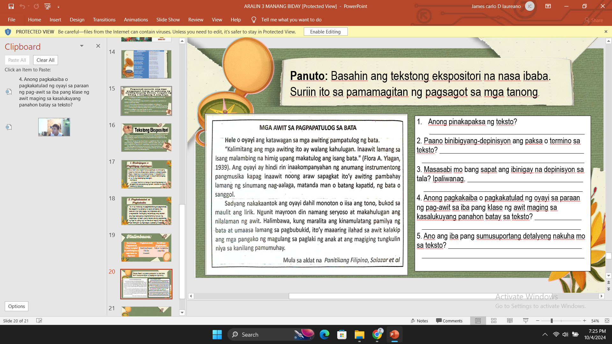Click the 54% zoom level
Viewport: 612px width, 344px height.
[595, 321]
